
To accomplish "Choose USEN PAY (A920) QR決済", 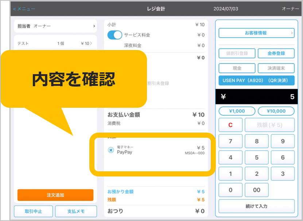I will [x=256, y=81].
